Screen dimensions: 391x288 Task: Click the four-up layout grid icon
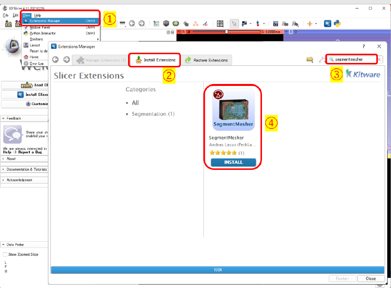(x=219, y=23)
